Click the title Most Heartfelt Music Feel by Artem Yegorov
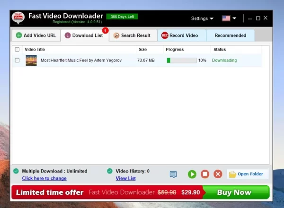 click(81, 60)
